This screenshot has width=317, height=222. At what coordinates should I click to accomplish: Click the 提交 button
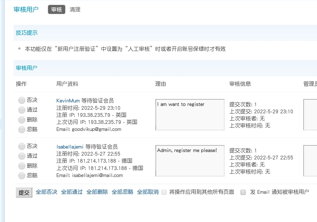(24, 192)
